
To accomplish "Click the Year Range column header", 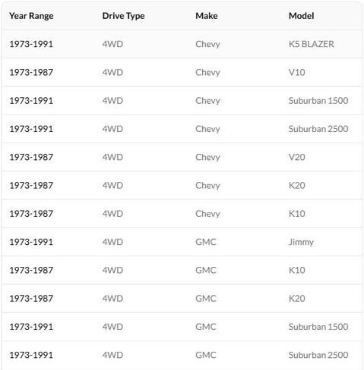I will click(31, 16).
